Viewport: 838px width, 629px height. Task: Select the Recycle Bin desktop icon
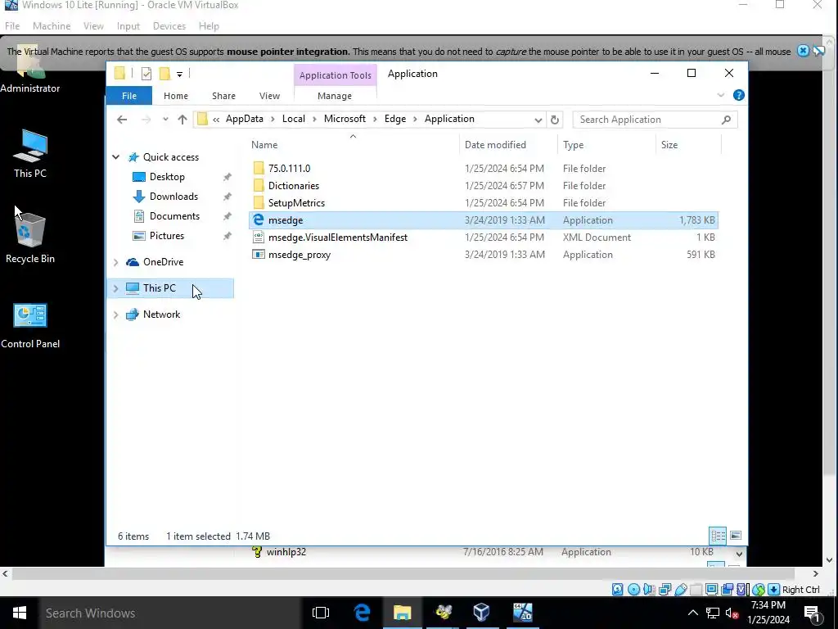click(30, 238)
